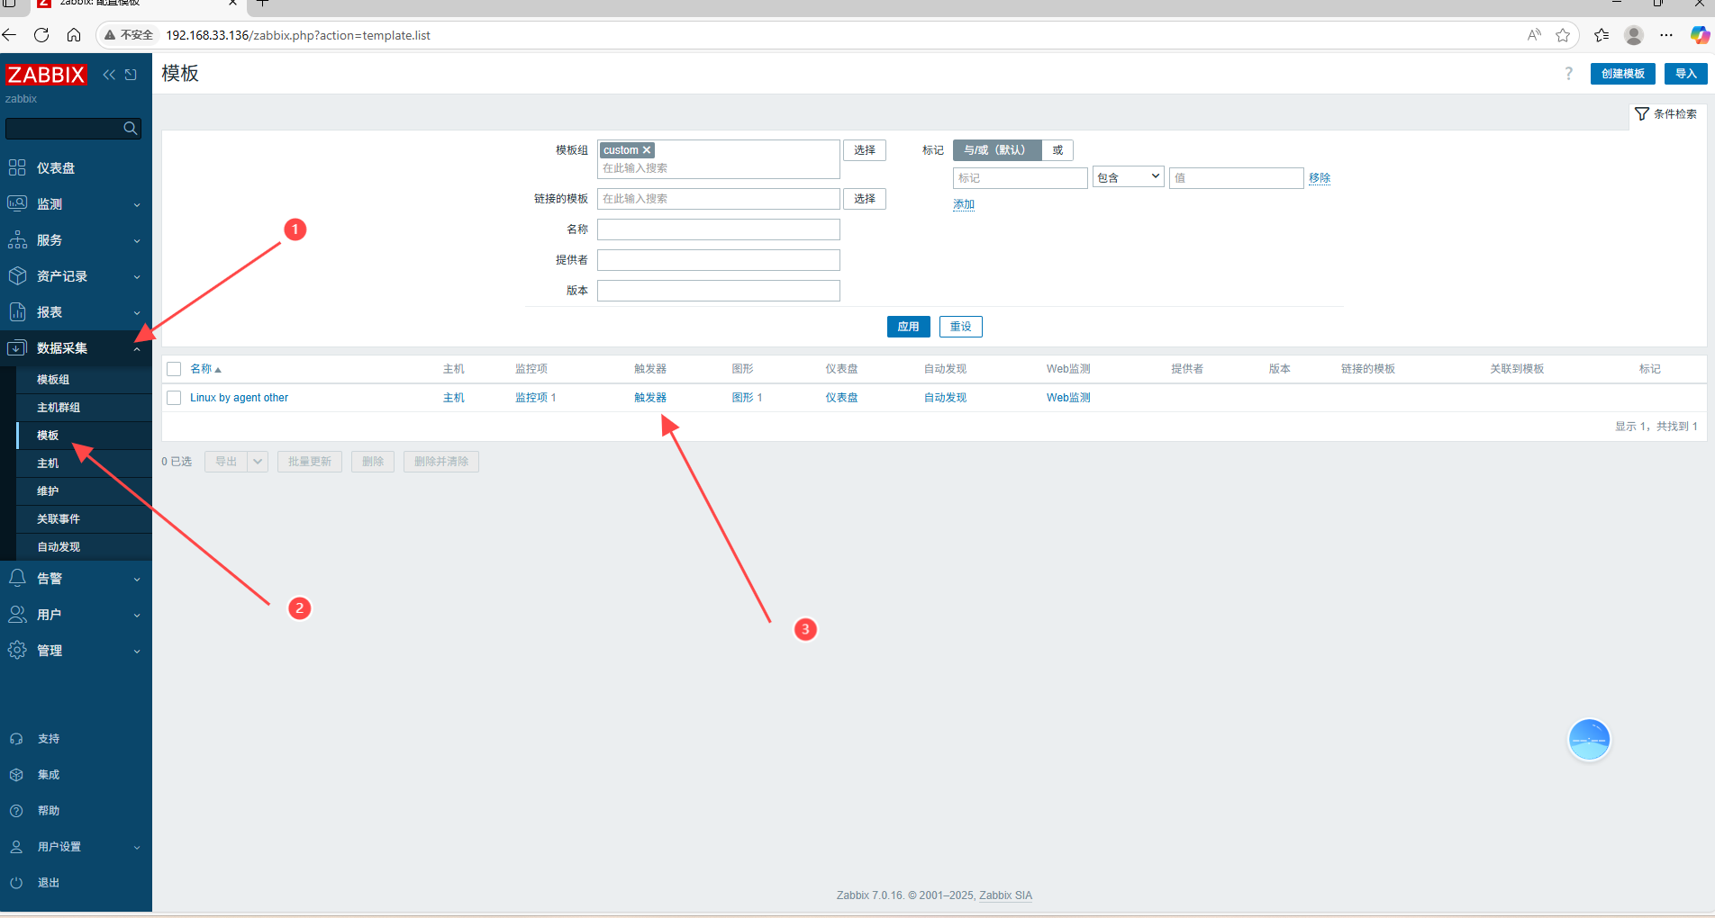Click the 支持 headset icon
Image resolution: width=1715 pixels, height=918 pixels.
pyautogui.click(x=16, y=739)
